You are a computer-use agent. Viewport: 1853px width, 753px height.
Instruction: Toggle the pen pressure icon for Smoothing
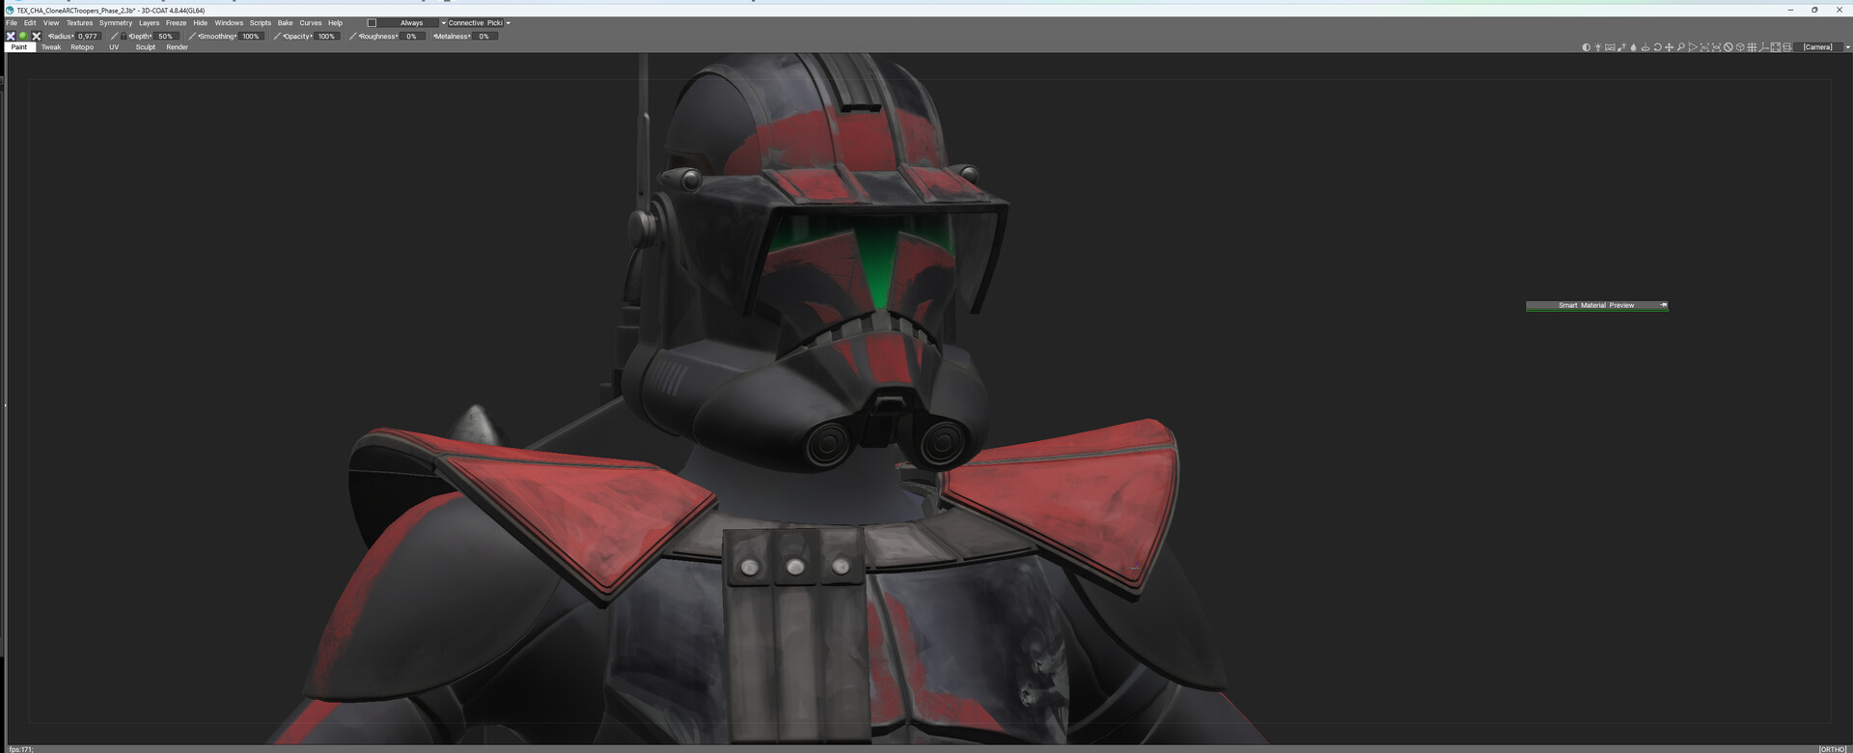click(x=192, y=36)
